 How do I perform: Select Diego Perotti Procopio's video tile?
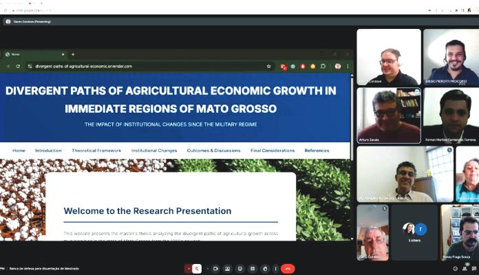coord(451,57)
